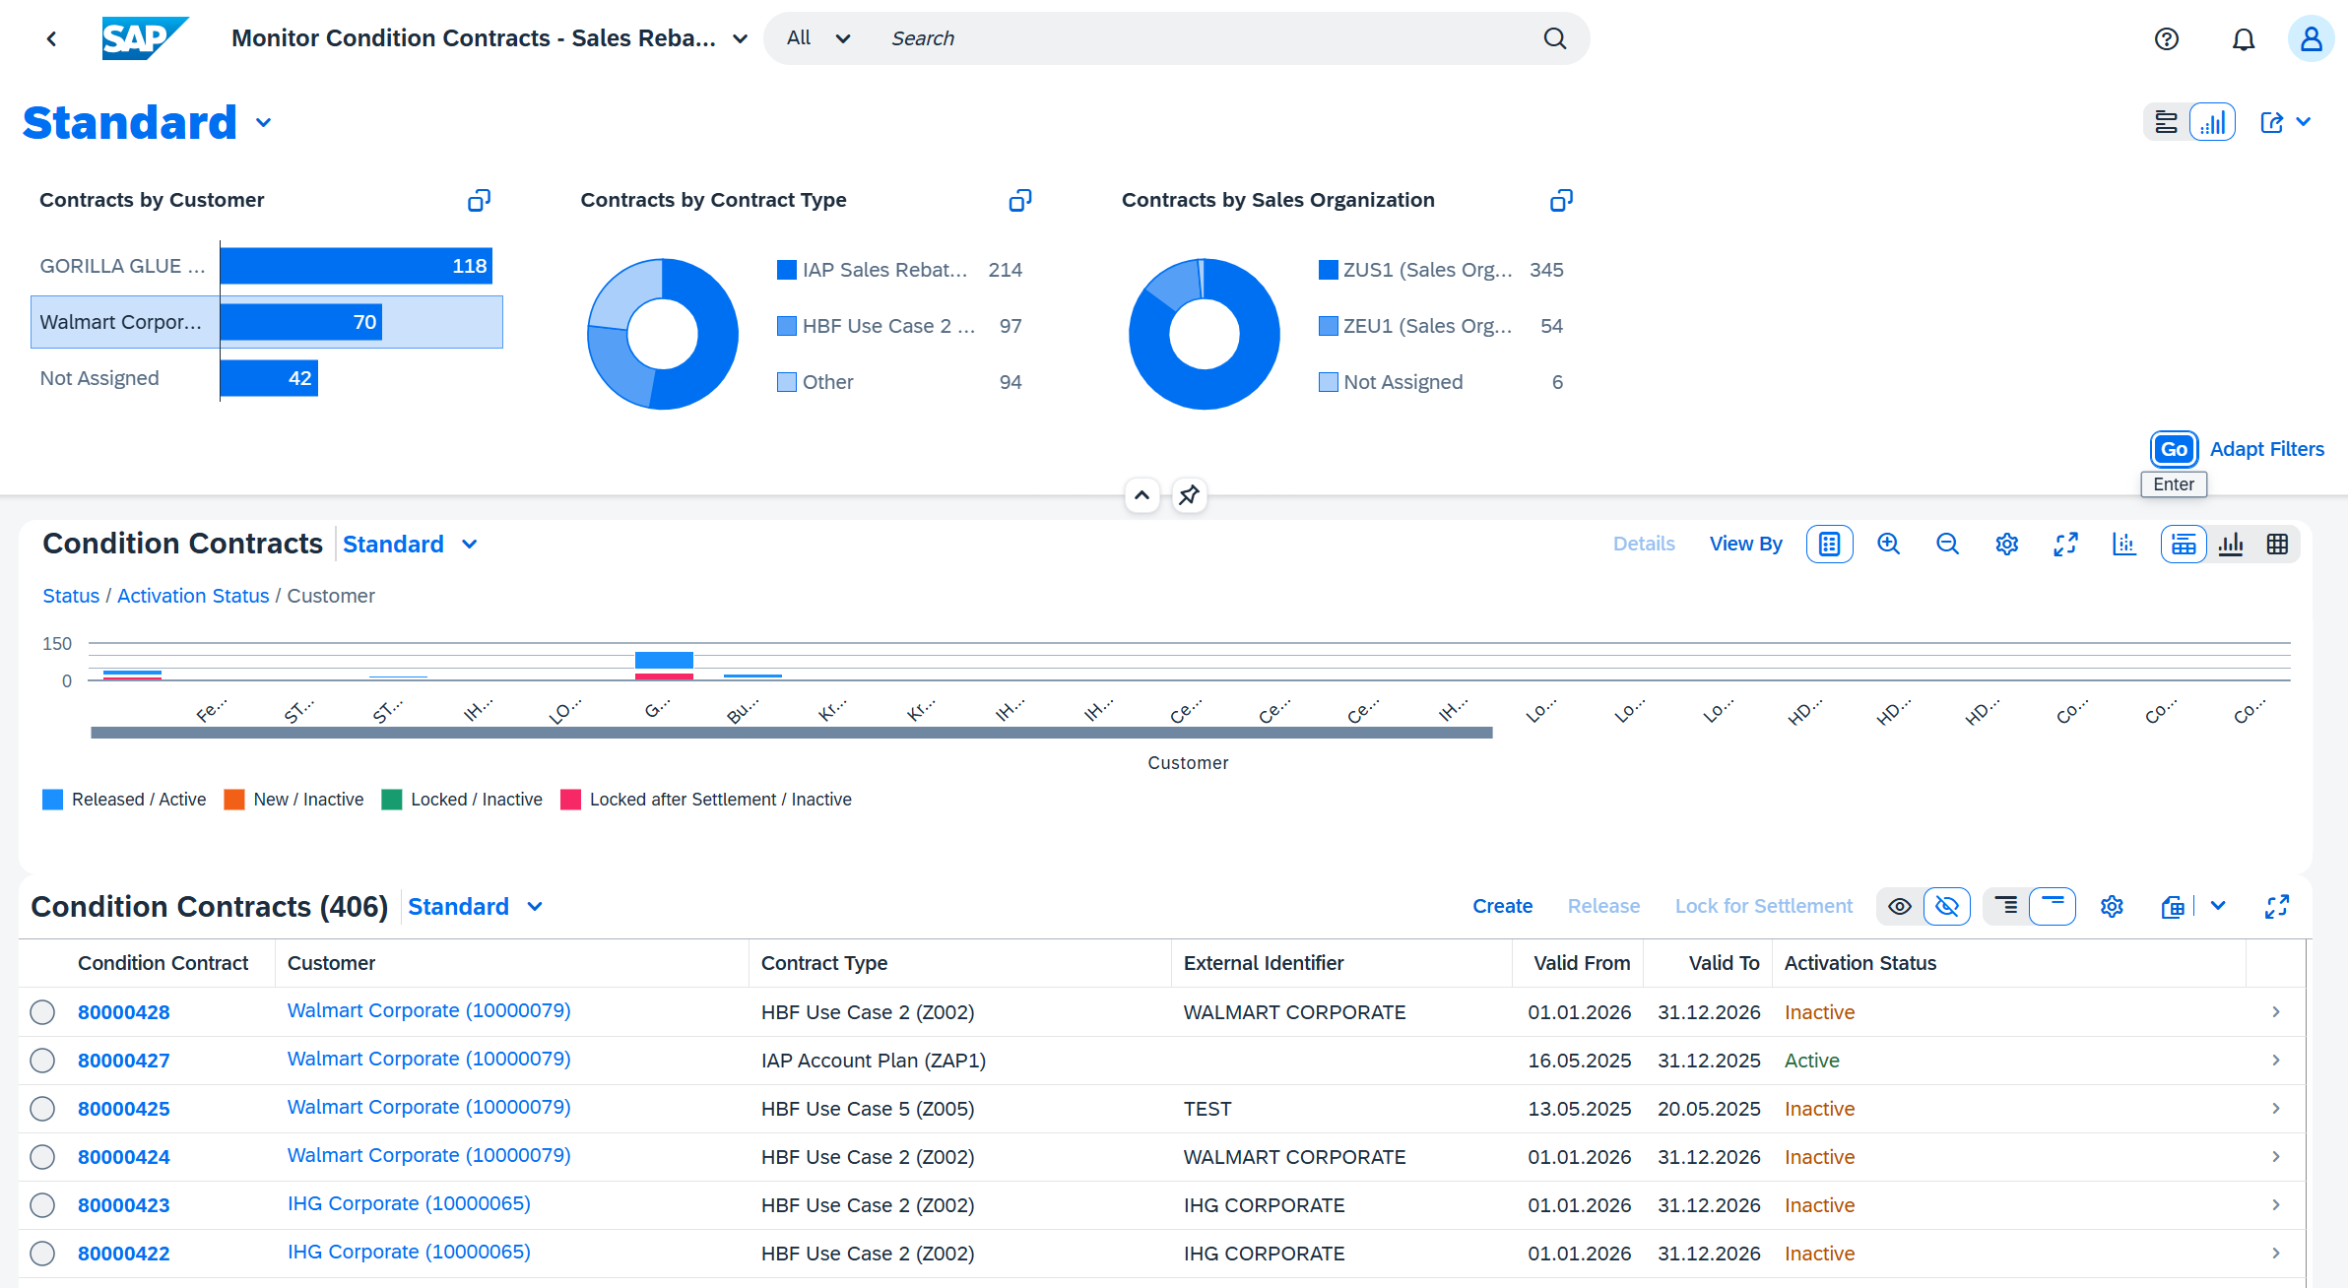Open the user profile avatar
2348x1288 pixels.
pos(2311,39)
